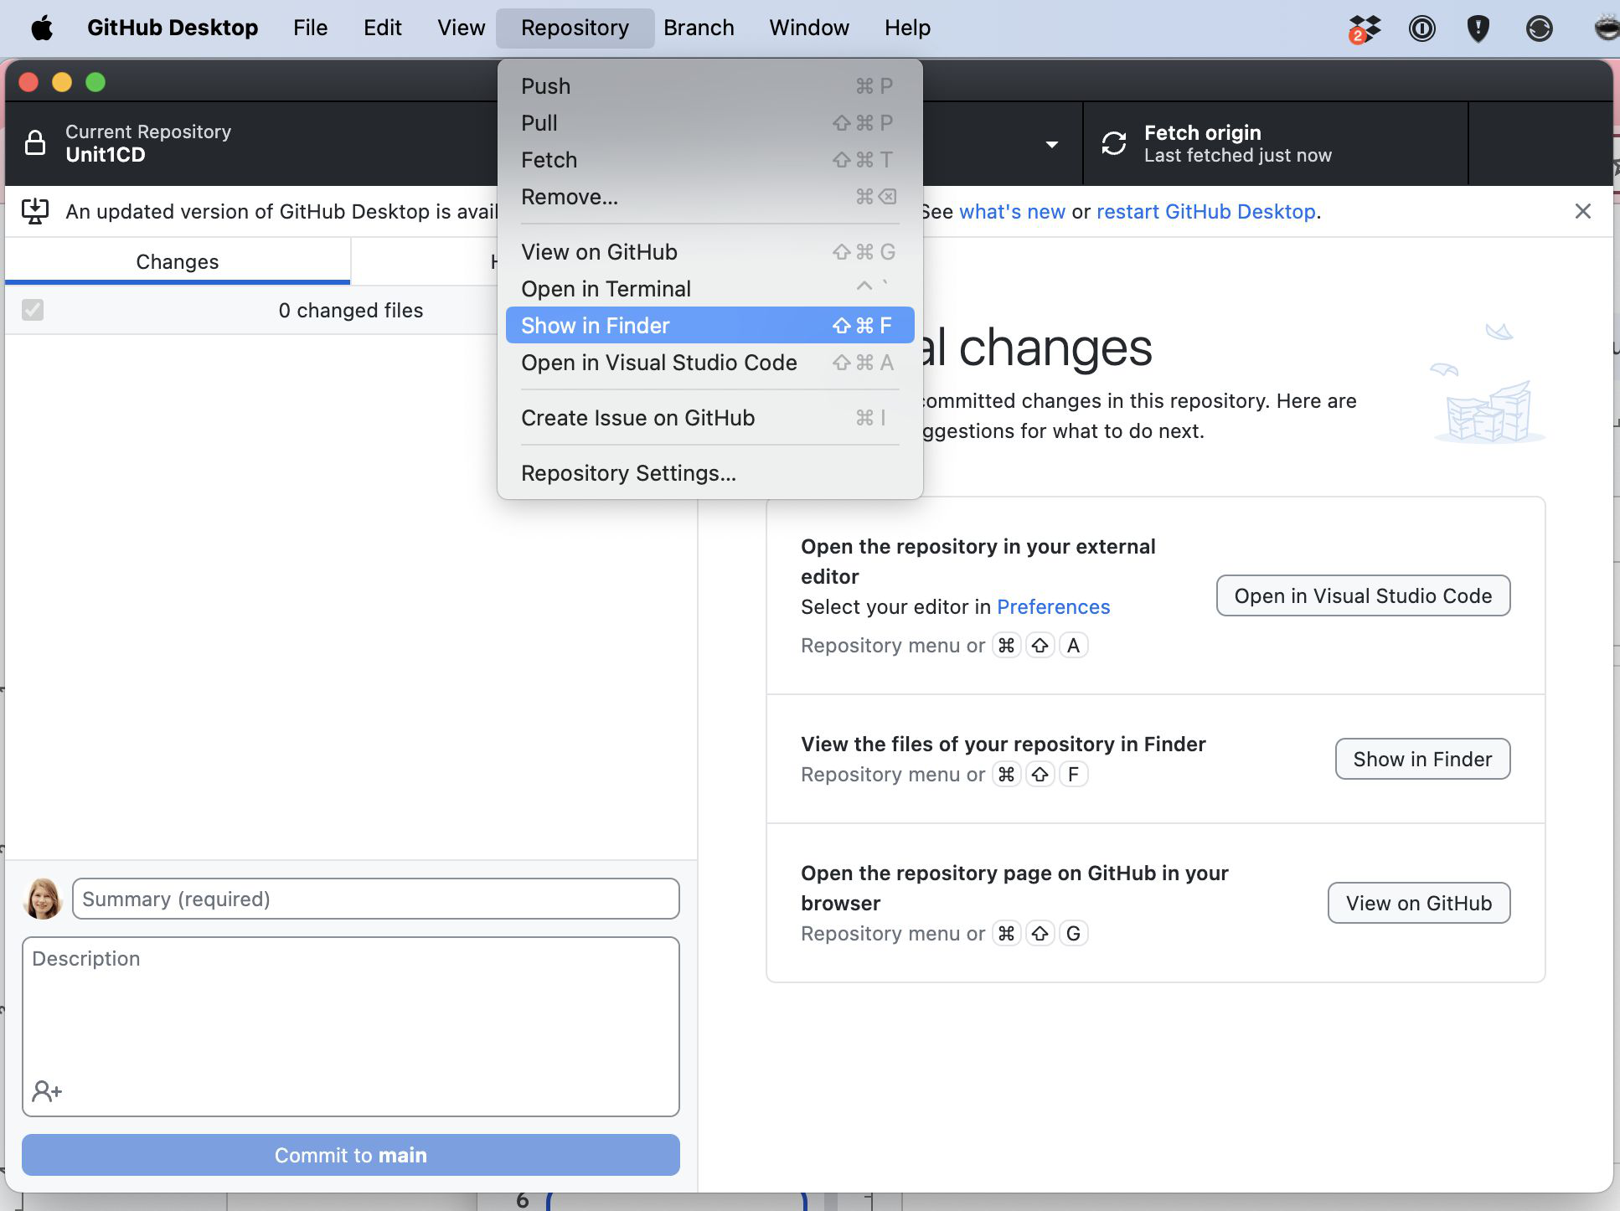Follow the Preferences link

(1053, 606)
